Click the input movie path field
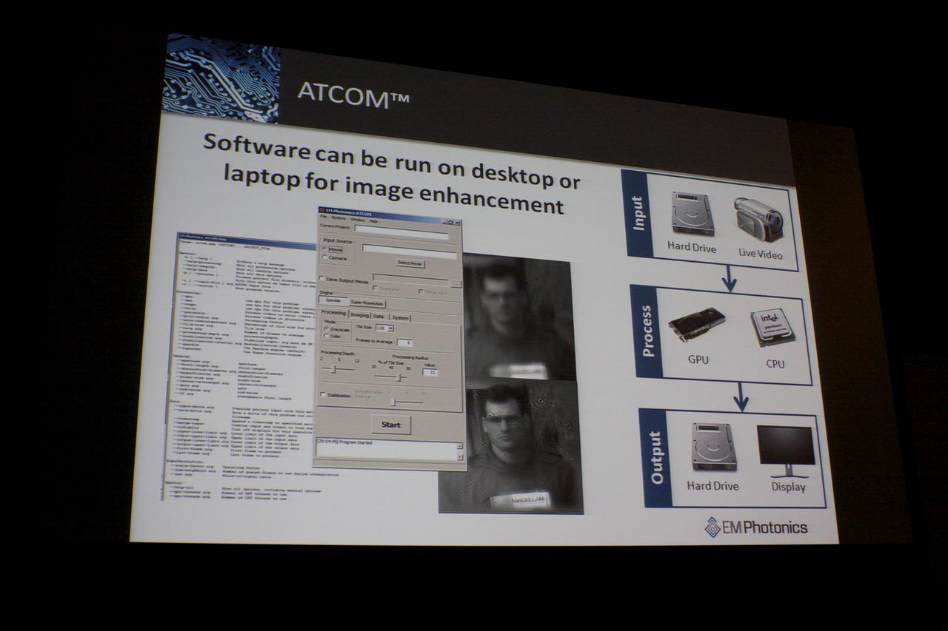 (x=410, y=252)
